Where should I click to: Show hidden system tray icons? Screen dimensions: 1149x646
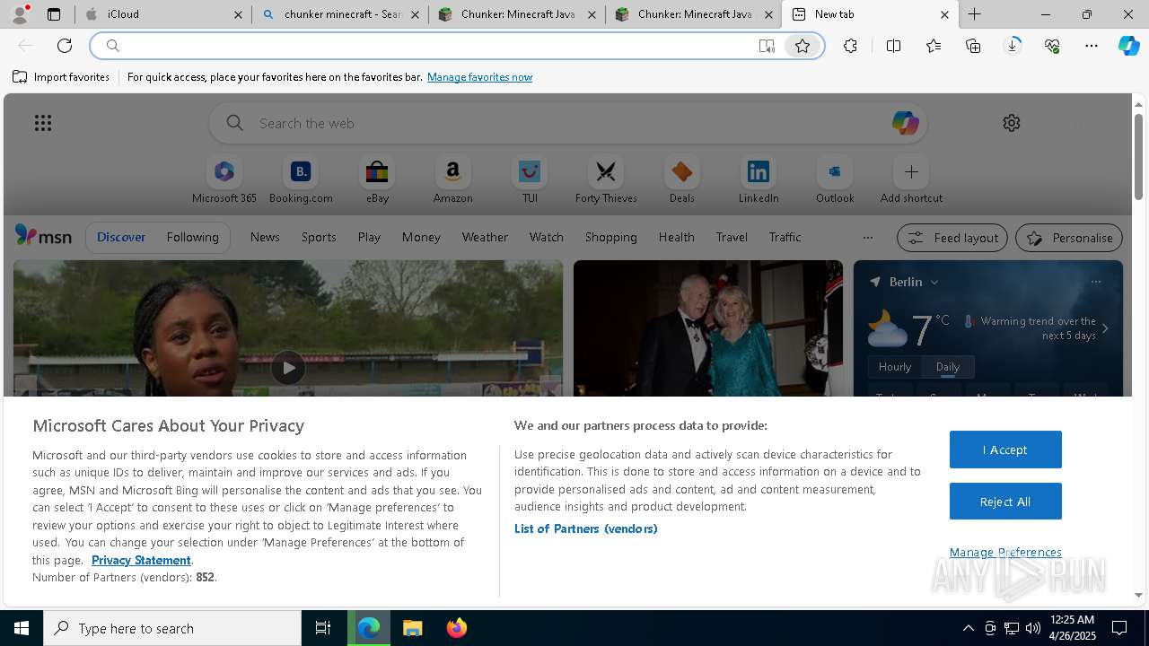pyautogui.click(x=969, y=628)
